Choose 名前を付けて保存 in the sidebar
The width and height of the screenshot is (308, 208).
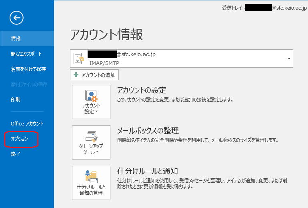[28, 69]
